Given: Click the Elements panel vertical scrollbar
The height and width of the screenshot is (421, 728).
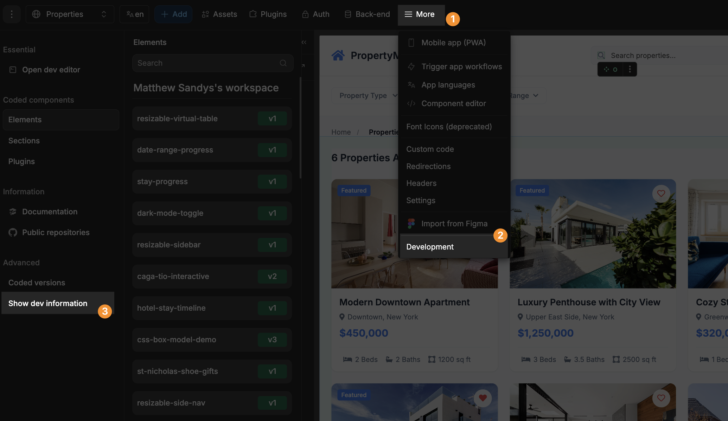Looking at the screenshot, I should 300,128.
